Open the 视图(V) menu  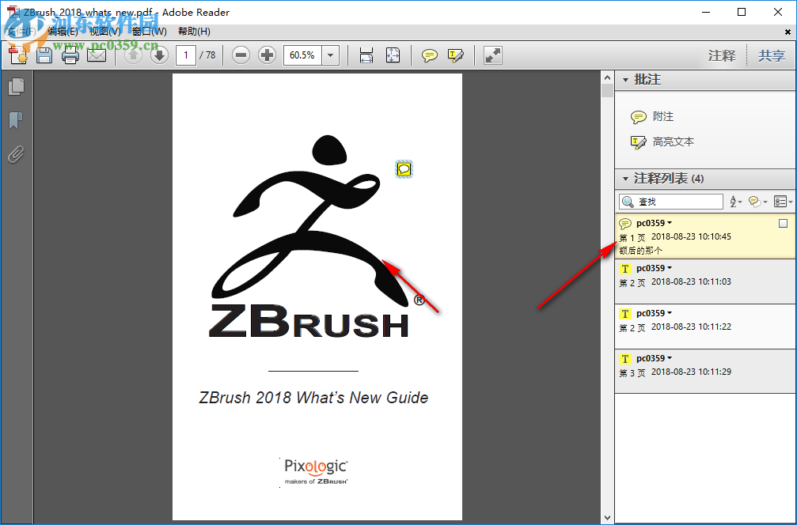coord(105,32)
